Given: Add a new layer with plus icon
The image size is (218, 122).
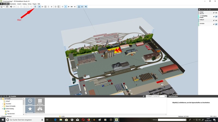Looking at the screenshot, I should point(199,10).
